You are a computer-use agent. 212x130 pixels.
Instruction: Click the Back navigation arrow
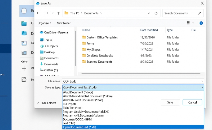click(x=38, y=13)
